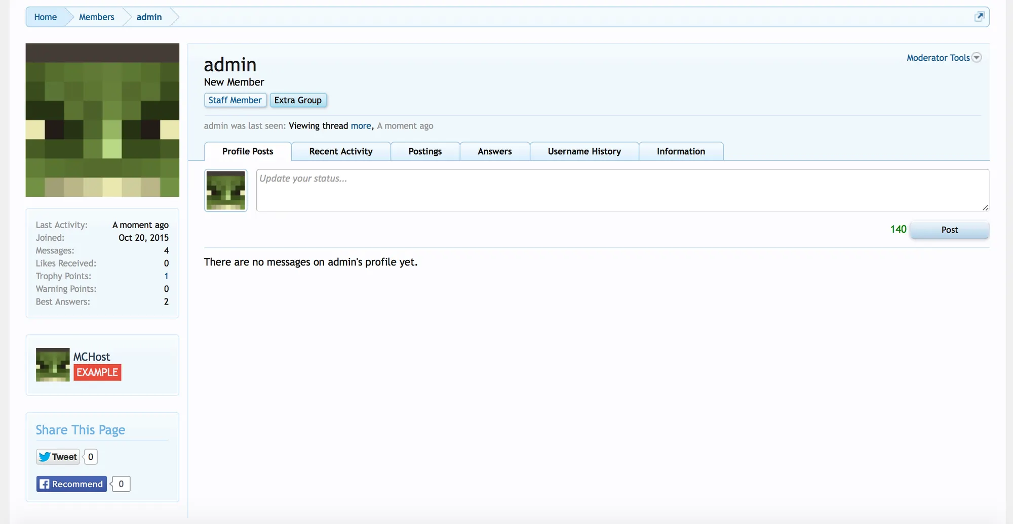
Task: Navigate to Members breadcrumb link
Action: tap(96, 17)
